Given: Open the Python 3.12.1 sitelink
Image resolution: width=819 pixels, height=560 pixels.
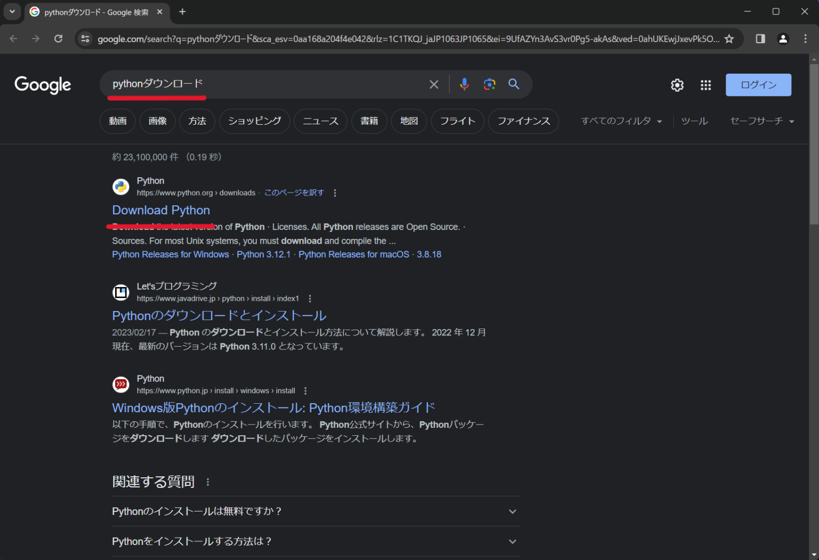Looking at the screenshot, I should coord(263,254).
